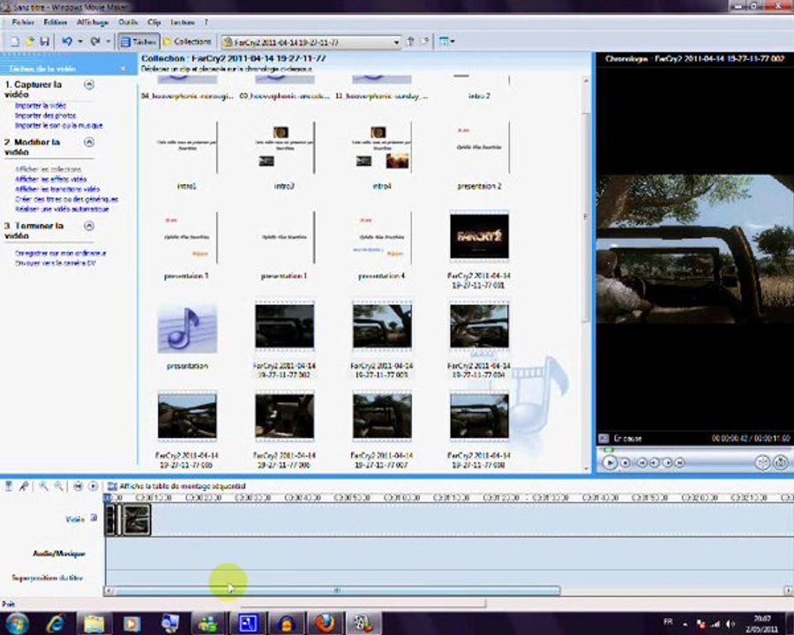This screenshot has width=794, height=635.
Task: Open the Fichier menu
Action: click(23, 22)
